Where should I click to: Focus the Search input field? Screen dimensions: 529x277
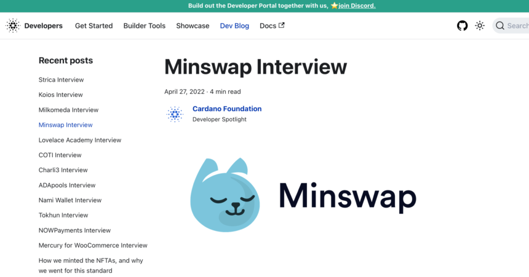(511, 26)
